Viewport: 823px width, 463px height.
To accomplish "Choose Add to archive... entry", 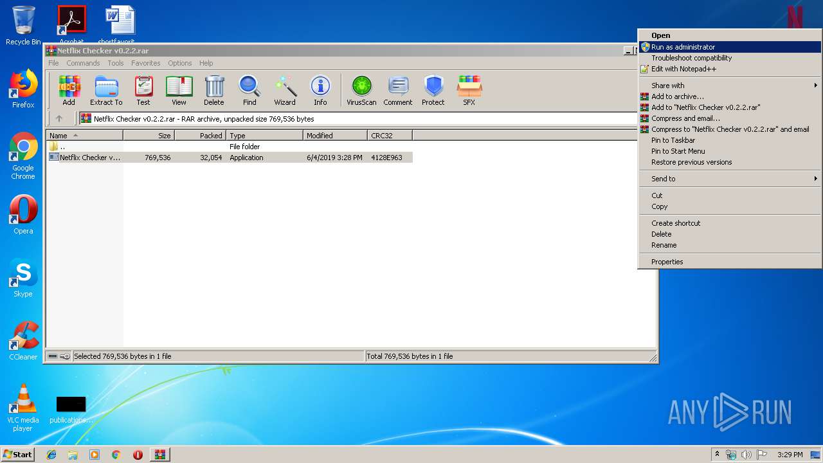I will (x=730, y=96).
